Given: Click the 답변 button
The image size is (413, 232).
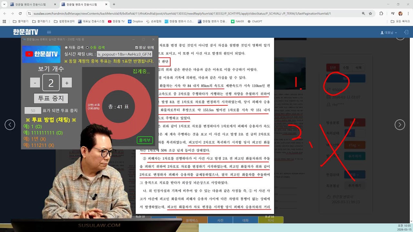Looking at the screenshot, I should click(x=333, y=68).
